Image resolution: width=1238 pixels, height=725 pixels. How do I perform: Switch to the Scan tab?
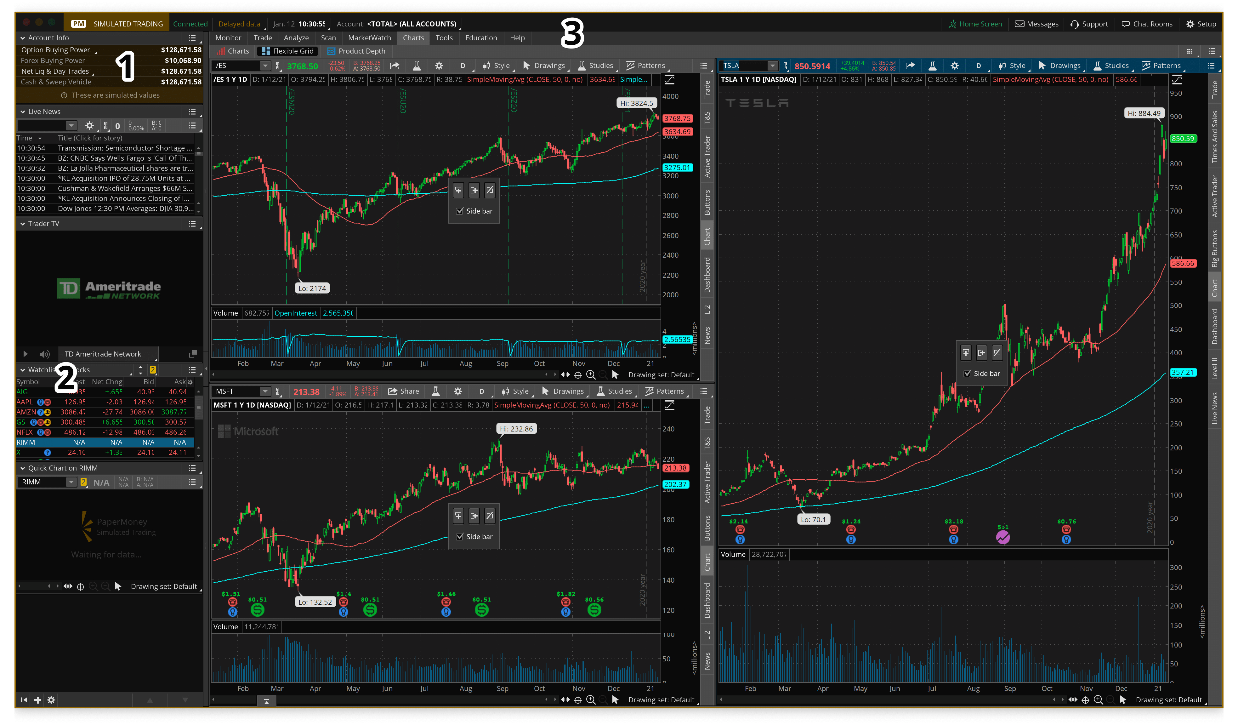[x=328, y=38]
